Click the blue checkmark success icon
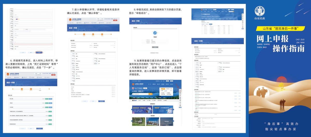Screen dimensions: 311x137 pos(155,33)
